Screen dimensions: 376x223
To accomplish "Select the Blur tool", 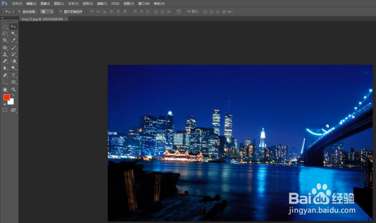I will point(5,68).
